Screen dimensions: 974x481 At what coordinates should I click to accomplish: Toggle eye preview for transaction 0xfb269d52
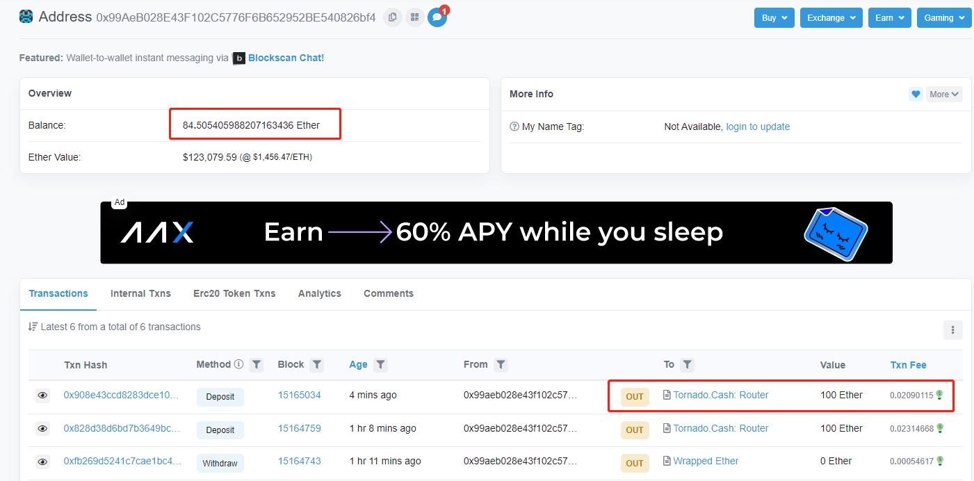[42, 462]
